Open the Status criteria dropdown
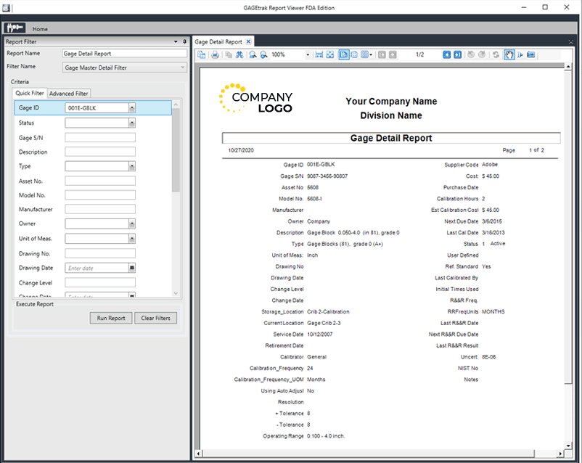This screenshot has width=582, height=463. click(x=133, y=122)
